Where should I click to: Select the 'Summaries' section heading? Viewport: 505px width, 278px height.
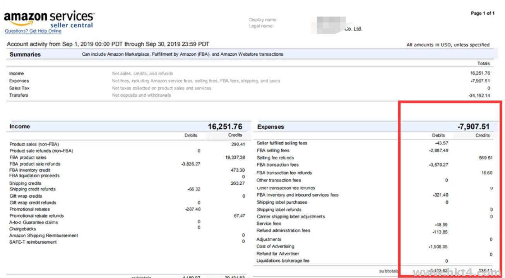[x=25, y=55]
